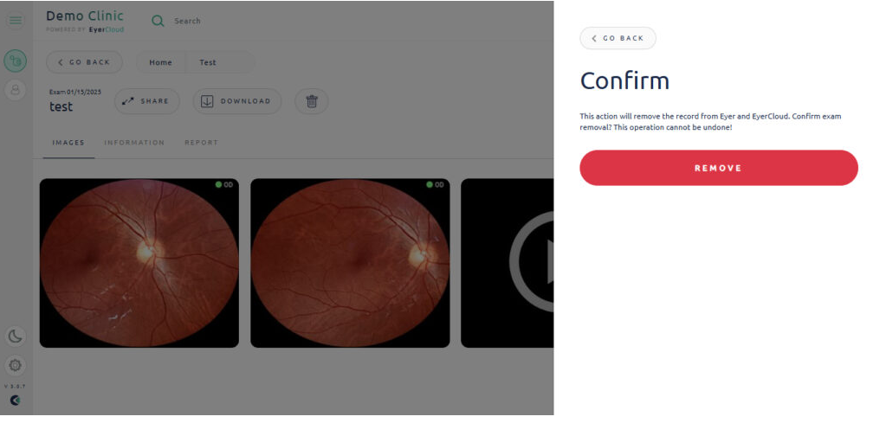The height and width of the screenshot is (423, 873).
Task: Go back from the Confirm panel
Action: point(618,38)
